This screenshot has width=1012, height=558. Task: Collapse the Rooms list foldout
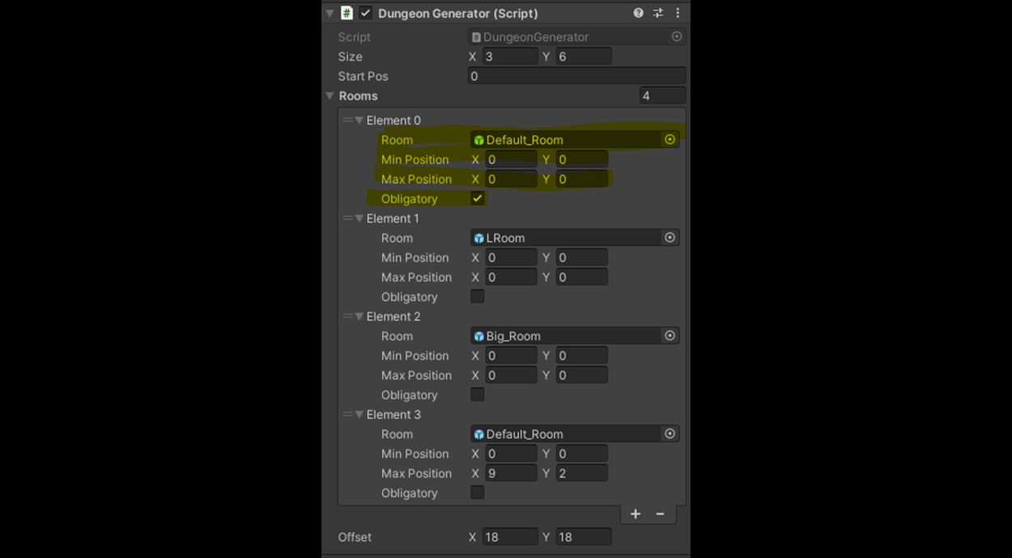tap(330, 96)
